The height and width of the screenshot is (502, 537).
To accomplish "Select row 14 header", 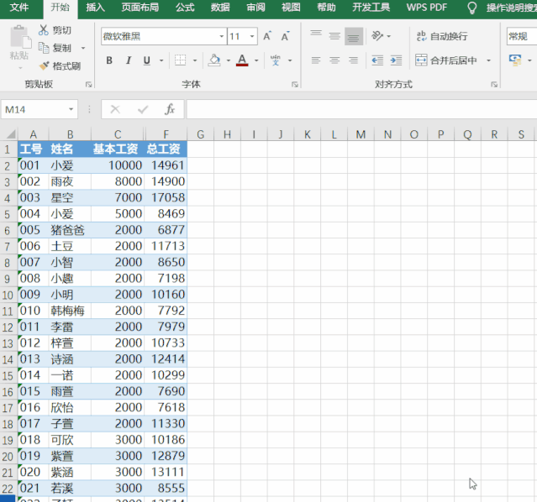I will pos(8,359).
